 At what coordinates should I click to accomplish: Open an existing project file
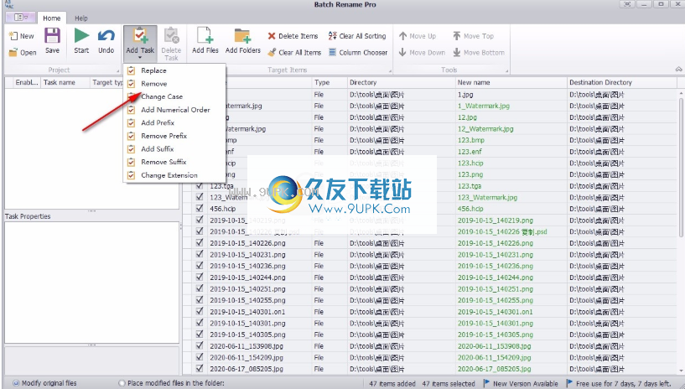23,52
